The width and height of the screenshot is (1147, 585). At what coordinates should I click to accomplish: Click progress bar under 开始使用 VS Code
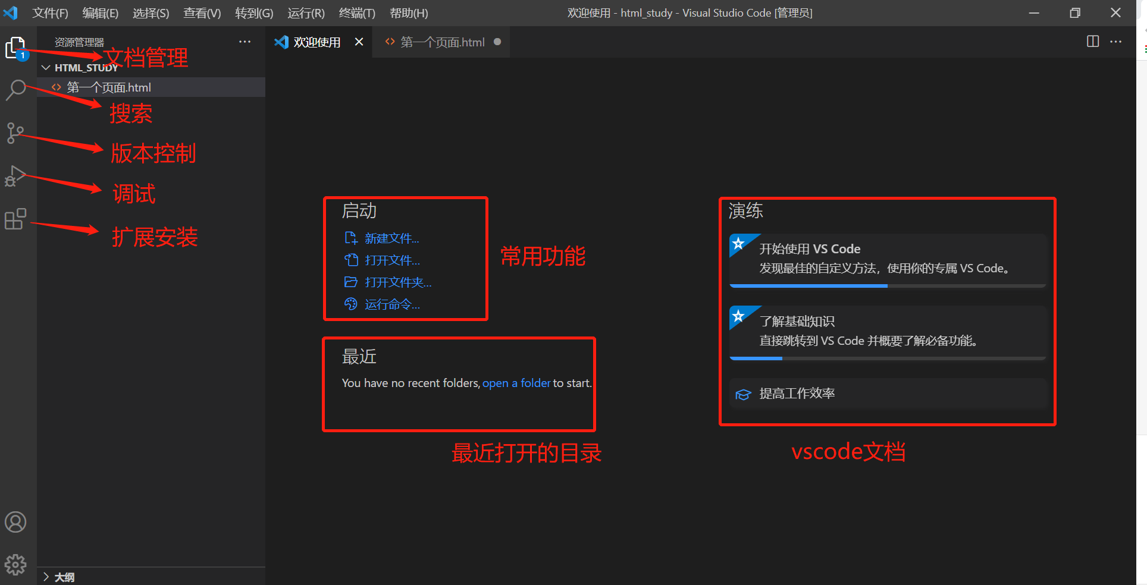point(888,286)
